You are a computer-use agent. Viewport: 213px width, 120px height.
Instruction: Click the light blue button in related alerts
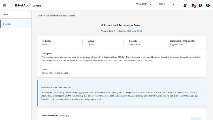point(196,119)
